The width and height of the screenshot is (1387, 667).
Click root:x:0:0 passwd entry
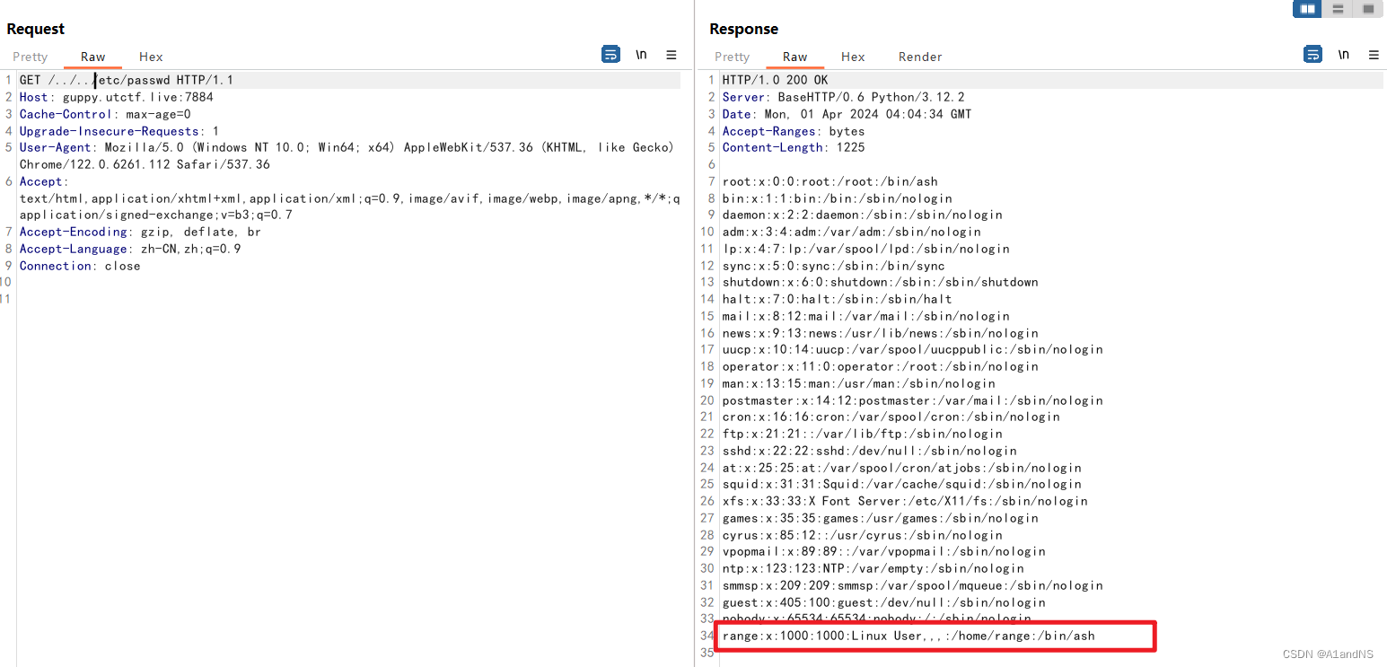tap(830, 182)
